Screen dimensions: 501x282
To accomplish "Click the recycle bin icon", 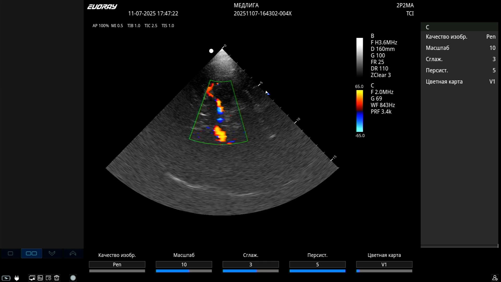I will [x=57, y=278].
